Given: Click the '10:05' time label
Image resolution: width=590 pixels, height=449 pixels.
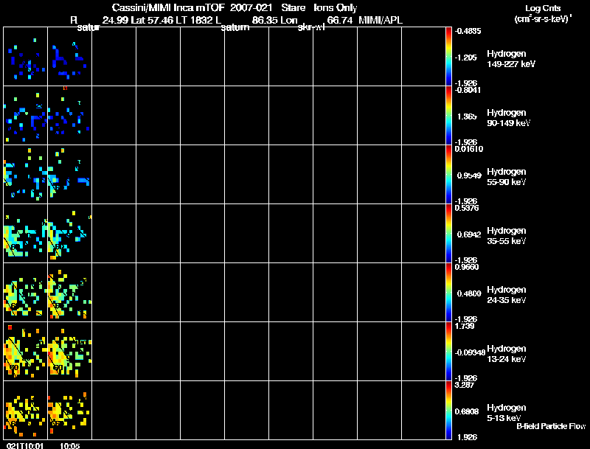Looking at the screenshot, I should (69, 446).
